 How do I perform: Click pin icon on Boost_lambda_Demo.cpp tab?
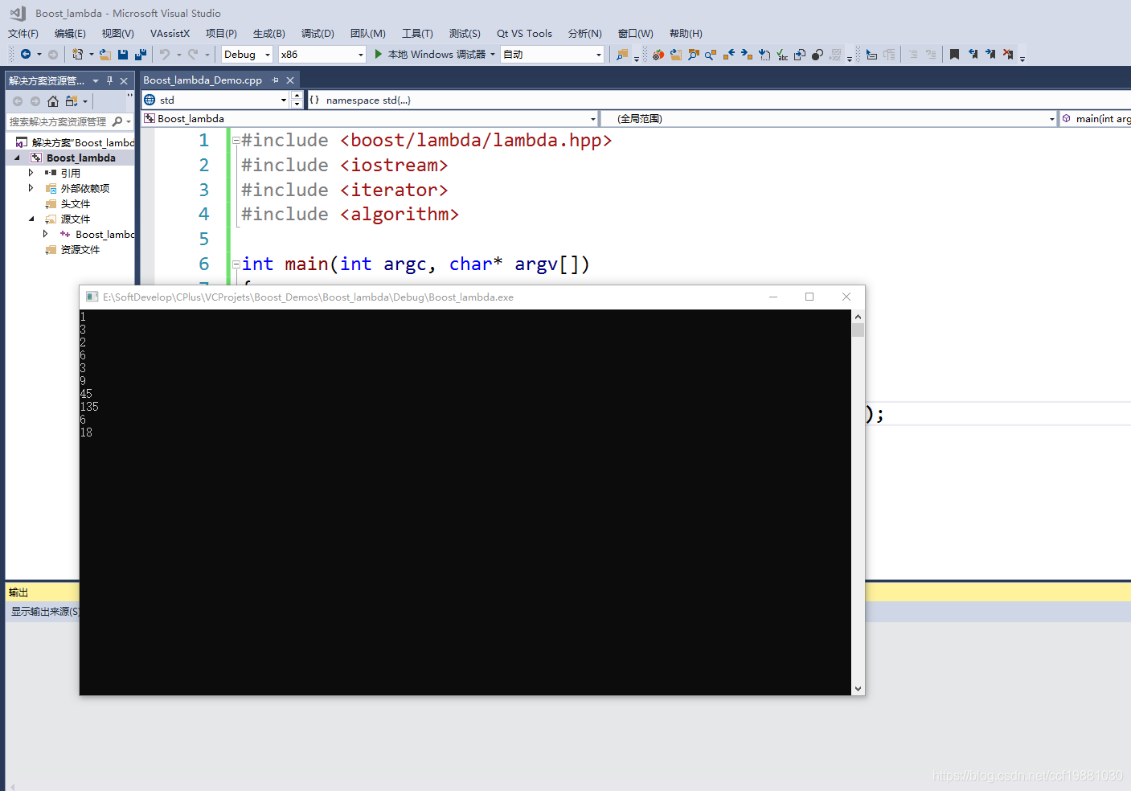coord(275,80)
